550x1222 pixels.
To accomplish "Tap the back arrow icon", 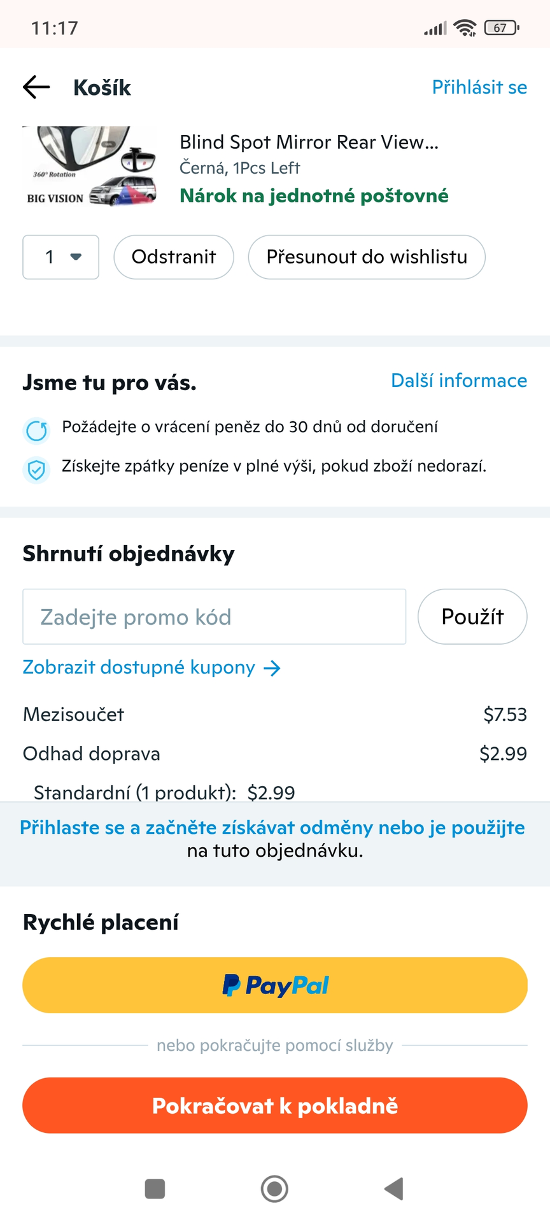I will 36,87.
